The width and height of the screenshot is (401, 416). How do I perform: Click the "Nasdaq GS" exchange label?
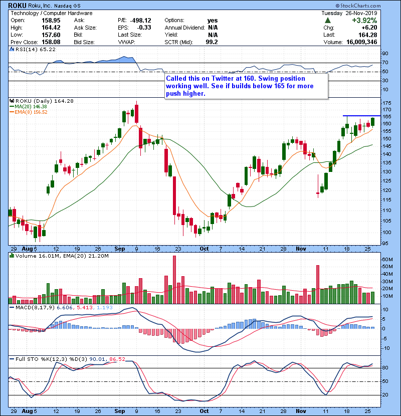(67, 6)
